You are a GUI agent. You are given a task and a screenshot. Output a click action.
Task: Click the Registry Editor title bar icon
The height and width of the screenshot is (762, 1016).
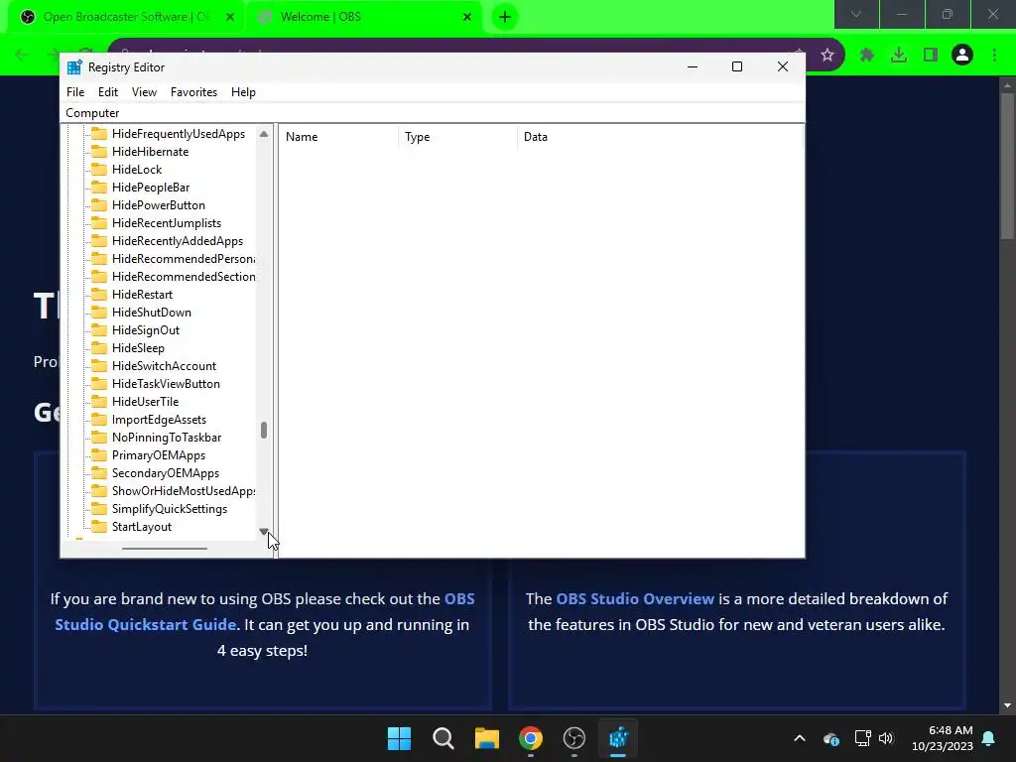pos(74,67)
